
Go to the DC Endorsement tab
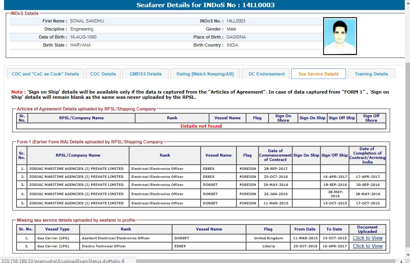pos(266,74)
